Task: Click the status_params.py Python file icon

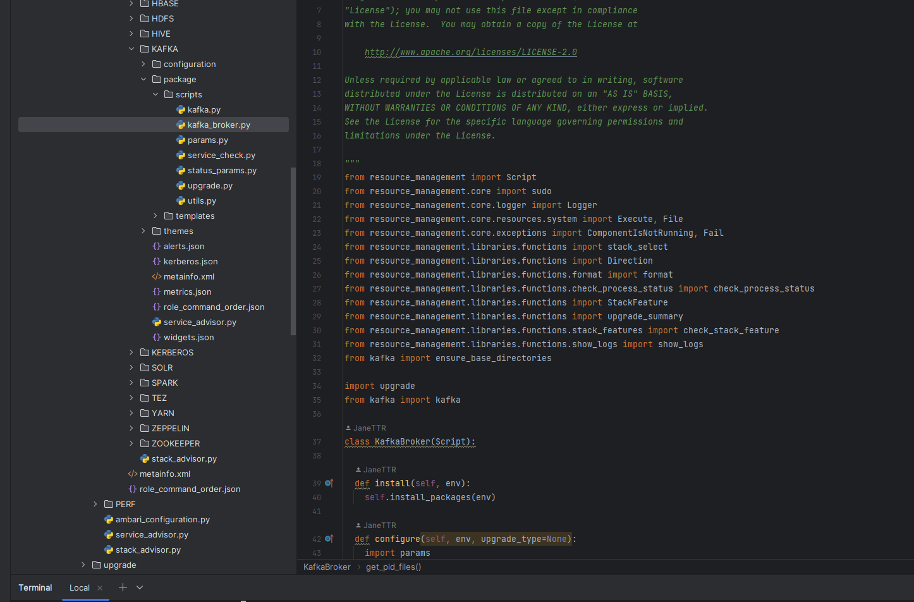Action: [181, 170]
